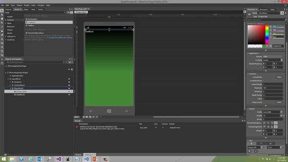The image size is (288, 162).
Task: Collapse the LayoutRoot tree node
Action: click(8, 79)
